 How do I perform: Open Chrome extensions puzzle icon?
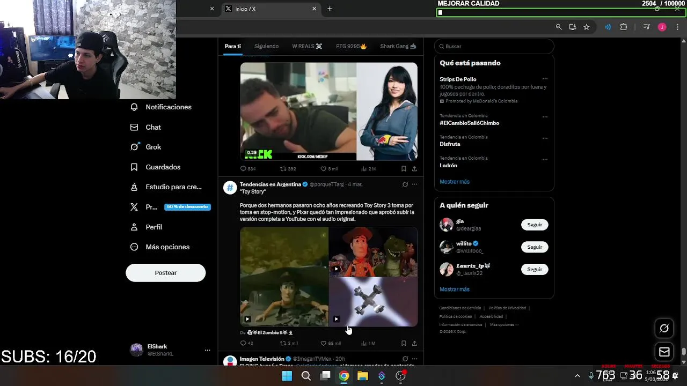tap(624, 27)
